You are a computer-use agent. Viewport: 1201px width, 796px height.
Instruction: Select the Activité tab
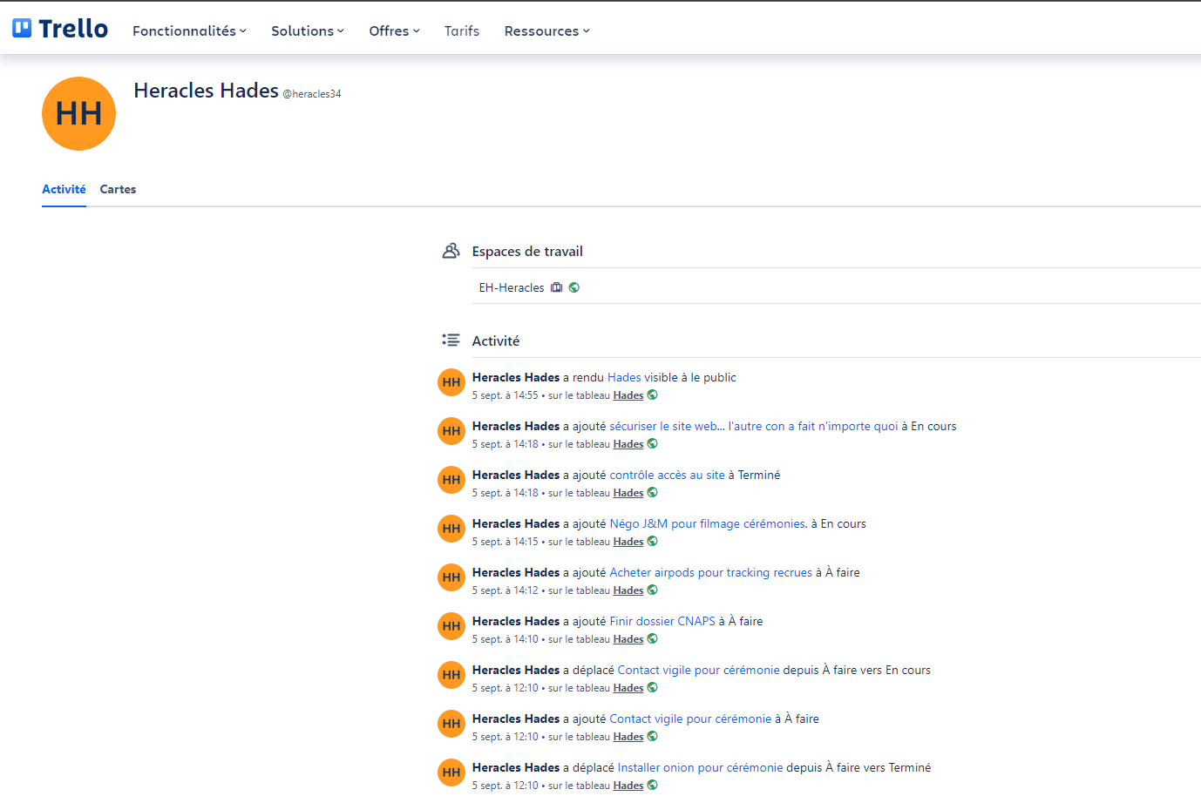pos(64,189)
